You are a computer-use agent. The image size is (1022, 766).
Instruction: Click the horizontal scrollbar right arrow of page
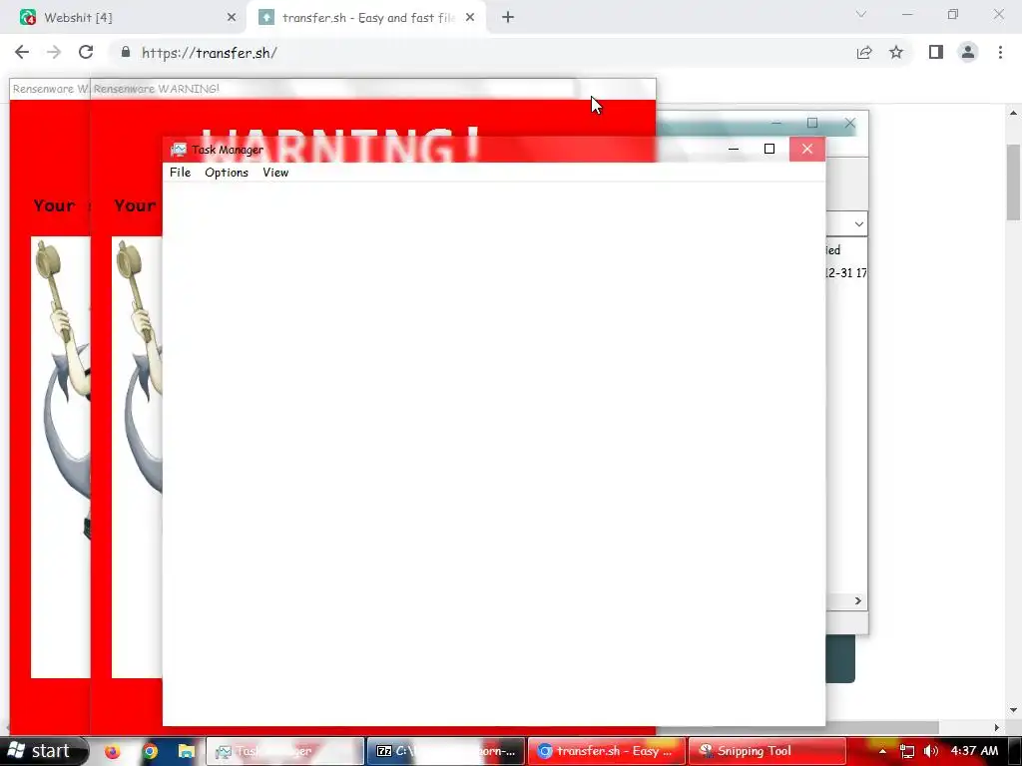[997, 727]
